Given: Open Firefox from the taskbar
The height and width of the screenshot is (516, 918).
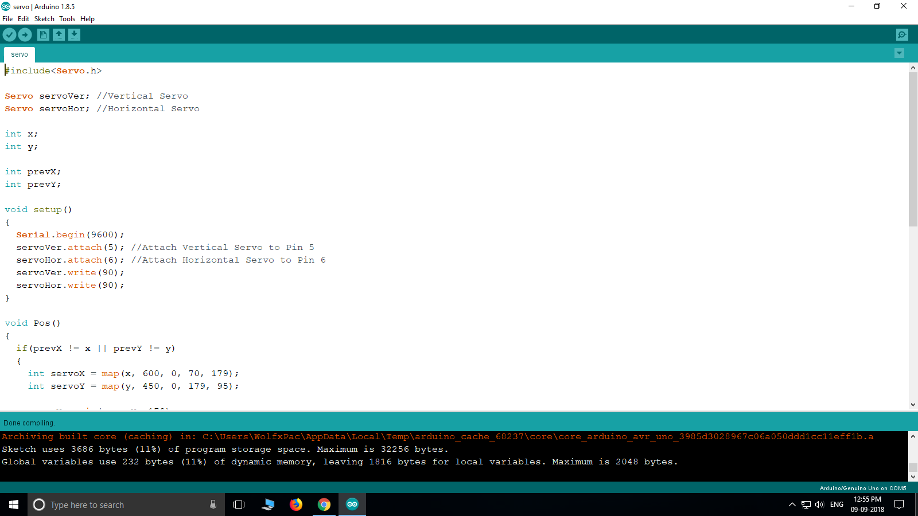Looking at the screenshot, I should (295, 505).
